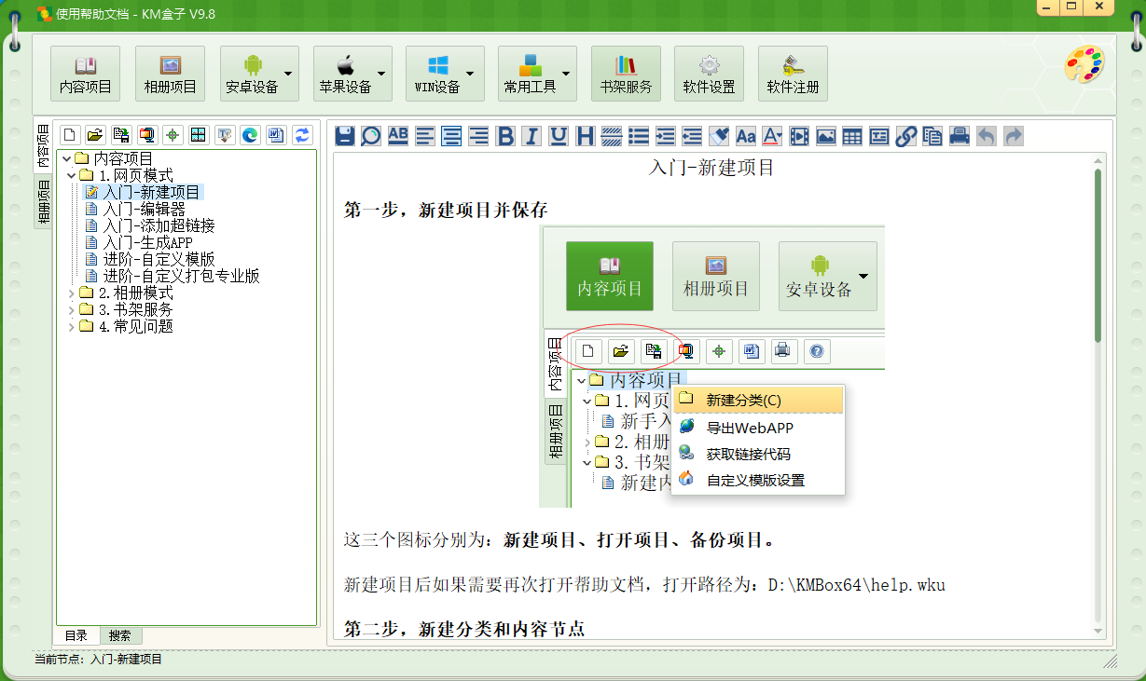Viewport: 1146px width, 681px height.
Task: Open the color palette theme picker
Action: (x=1084, y=68)
